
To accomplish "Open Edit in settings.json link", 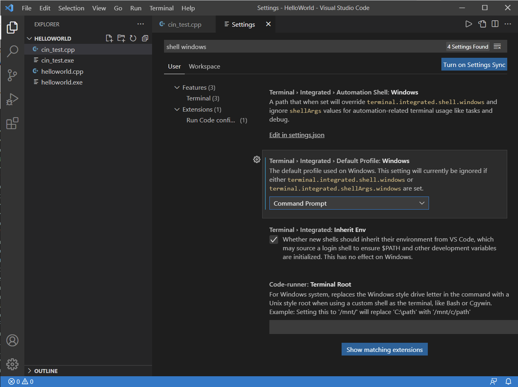I will [297, 135].
